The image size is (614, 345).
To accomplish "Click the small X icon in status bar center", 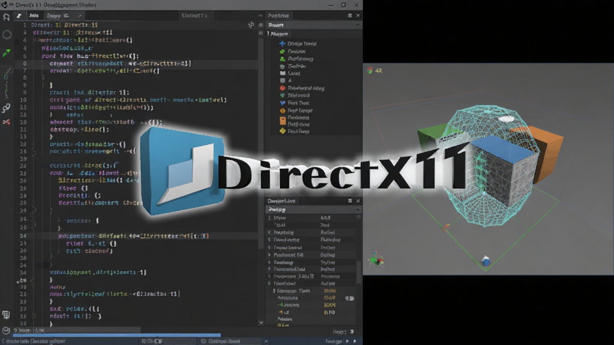I will (266, 341).
